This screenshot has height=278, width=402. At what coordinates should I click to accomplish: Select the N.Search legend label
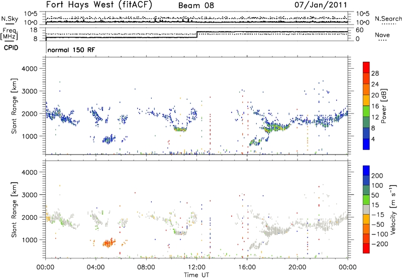tap(388, 19)
